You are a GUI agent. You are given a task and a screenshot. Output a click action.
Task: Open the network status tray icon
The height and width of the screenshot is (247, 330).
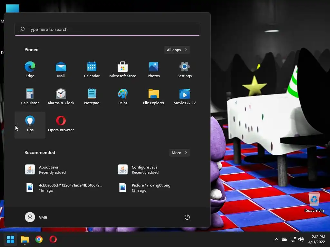(x=293, y=239)
